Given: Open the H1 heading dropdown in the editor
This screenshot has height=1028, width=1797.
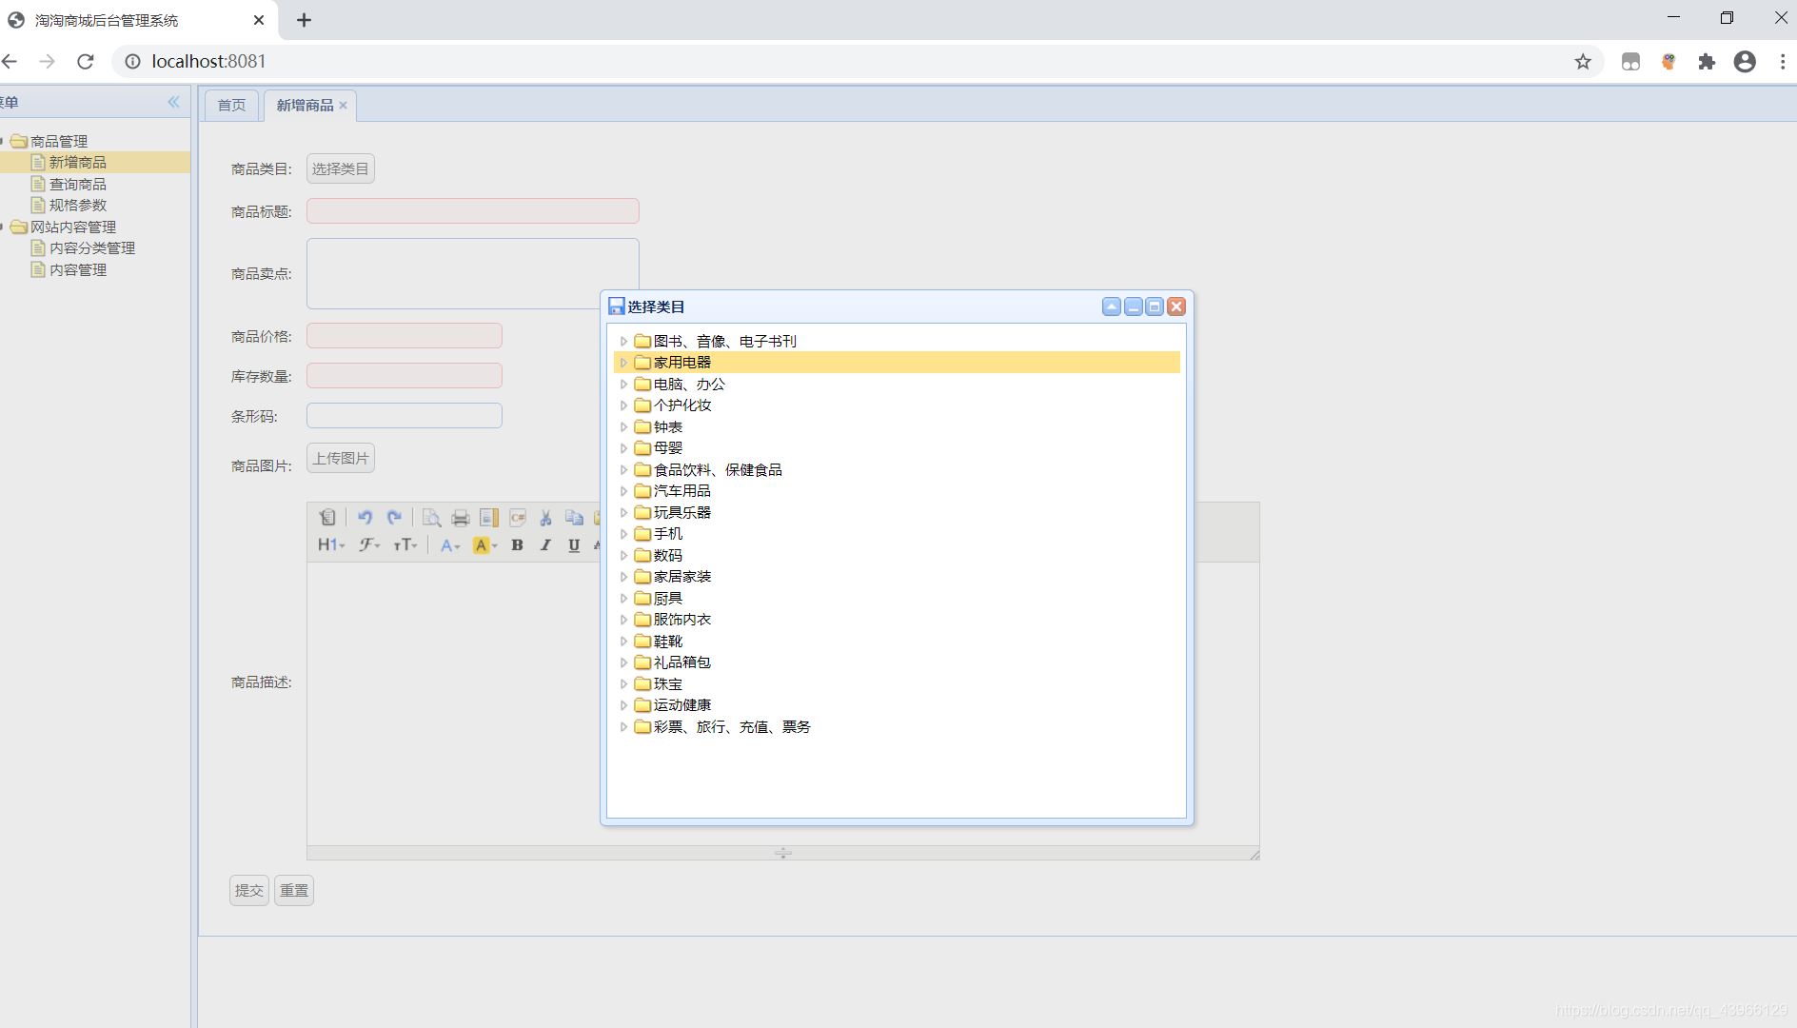Looking at the screenshot, I should point(331,545).
